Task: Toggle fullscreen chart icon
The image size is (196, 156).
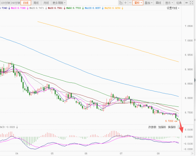Action: point(191,3)
